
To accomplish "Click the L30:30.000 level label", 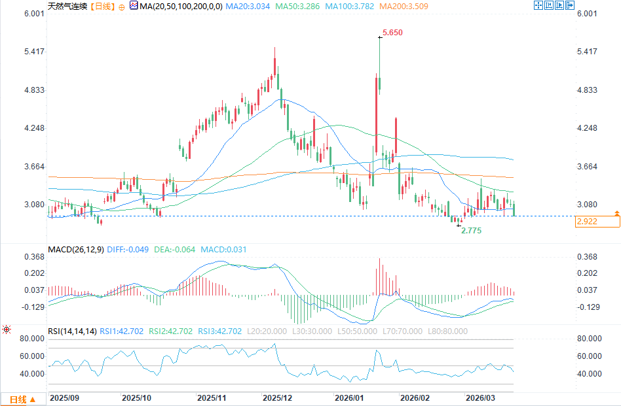I will [x=312, y=331].
